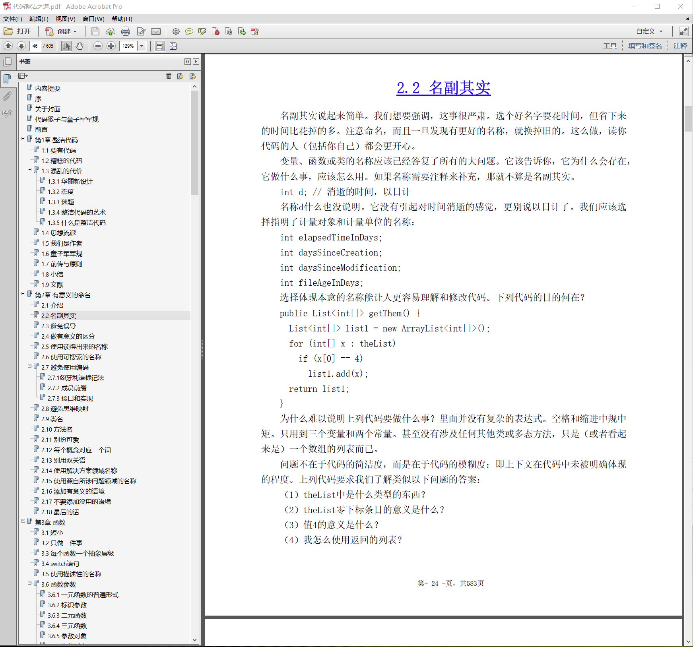Click the find current bookmark icon

tap(193, 76)
